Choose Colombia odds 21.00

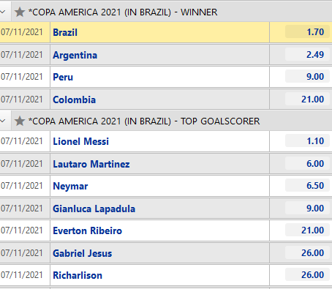(x=307, y=99)
